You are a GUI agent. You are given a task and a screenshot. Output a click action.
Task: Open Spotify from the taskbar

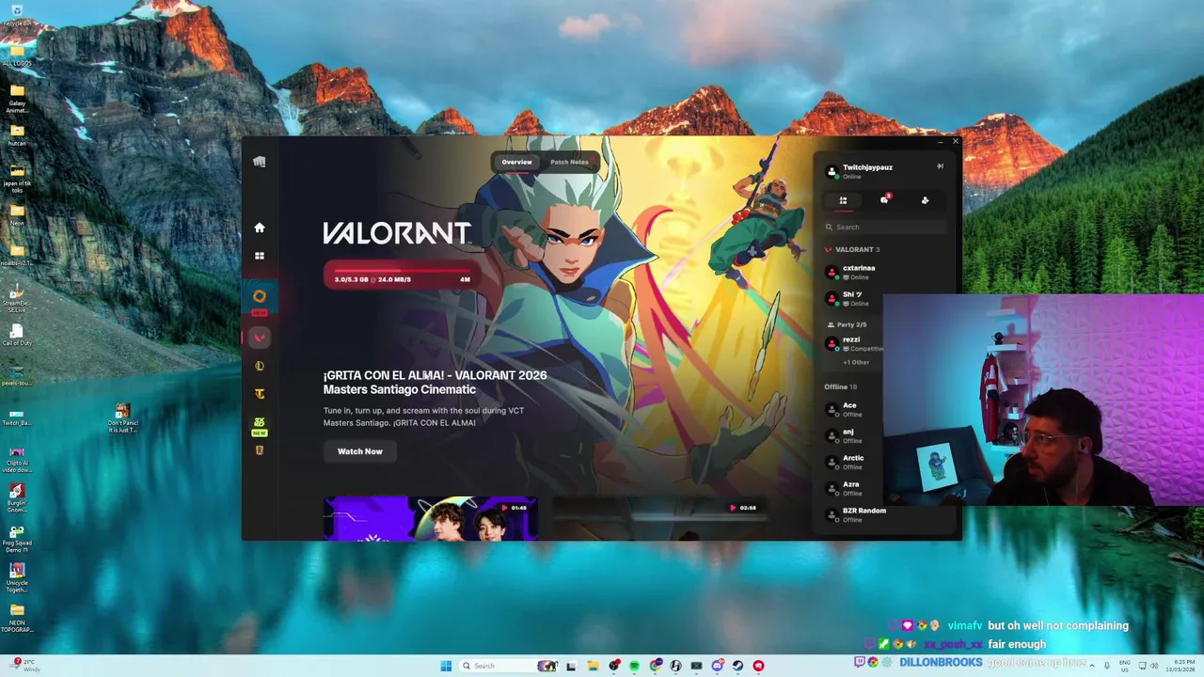tap(635, 666)
